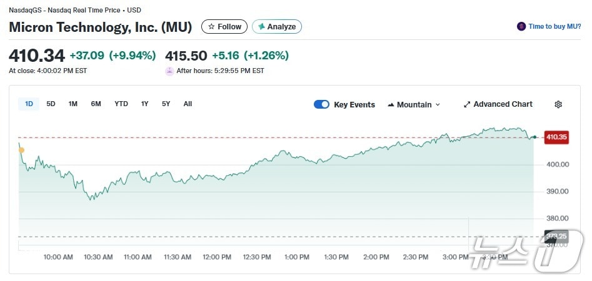Click the Advanced Chart expand arrows icon
Image resolution: width=592 pixels, height=281 pixels.
[x=466, y=104]
